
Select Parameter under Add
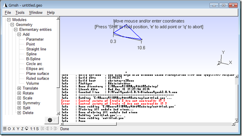[x=35, y=39]
